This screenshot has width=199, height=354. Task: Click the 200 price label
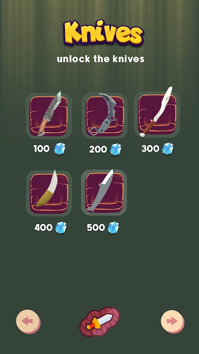point(98,149)
